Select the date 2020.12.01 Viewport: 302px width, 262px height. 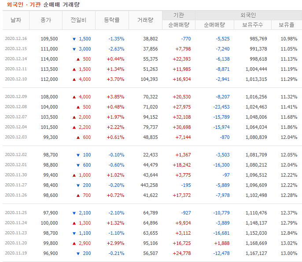point(16,165)
